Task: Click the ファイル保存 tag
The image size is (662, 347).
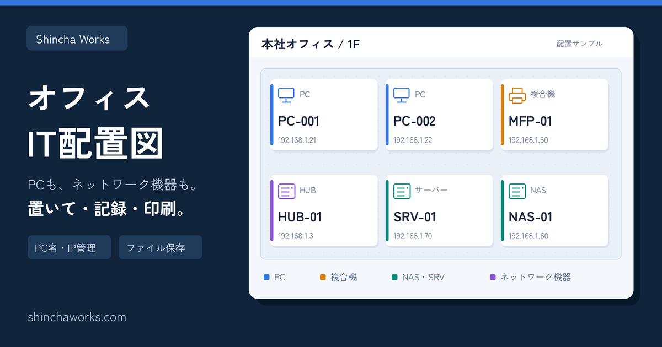Action: (161, 247)
